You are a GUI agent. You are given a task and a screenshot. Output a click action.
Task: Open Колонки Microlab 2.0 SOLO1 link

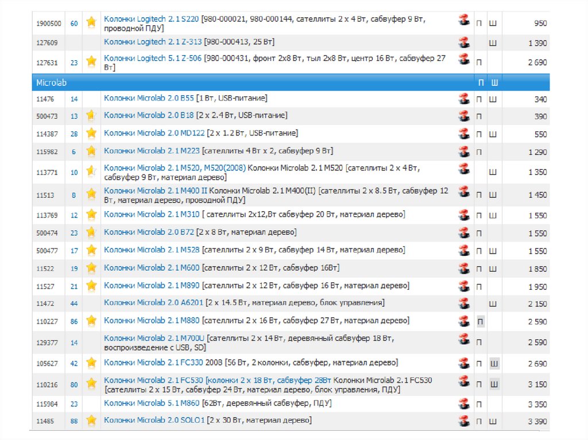tap(154, 420)
